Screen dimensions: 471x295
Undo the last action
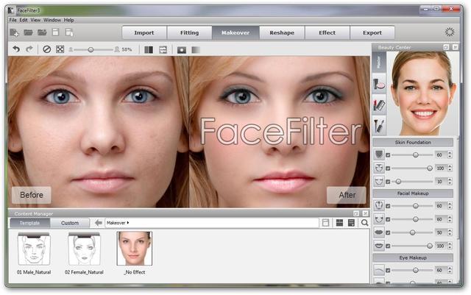[16, 49]
